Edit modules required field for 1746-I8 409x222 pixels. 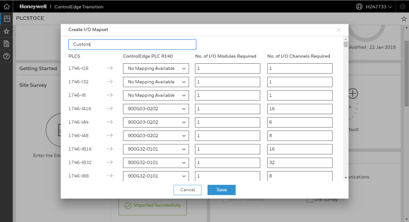pos(228,95)
